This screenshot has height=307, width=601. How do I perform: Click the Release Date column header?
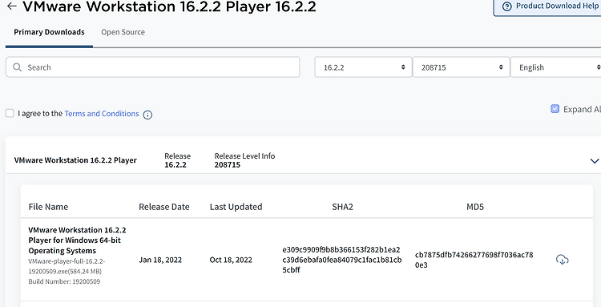pos(164,207)
